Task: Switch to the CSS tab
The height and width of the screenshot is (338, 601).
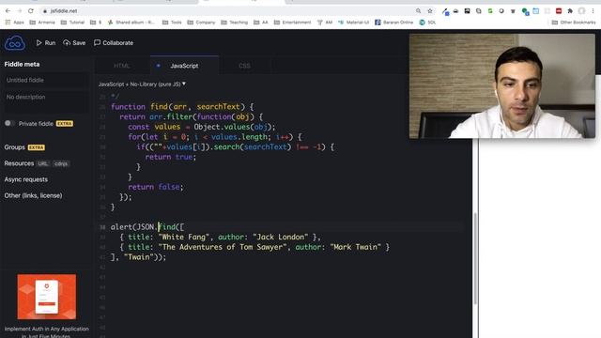Action: 244,66
